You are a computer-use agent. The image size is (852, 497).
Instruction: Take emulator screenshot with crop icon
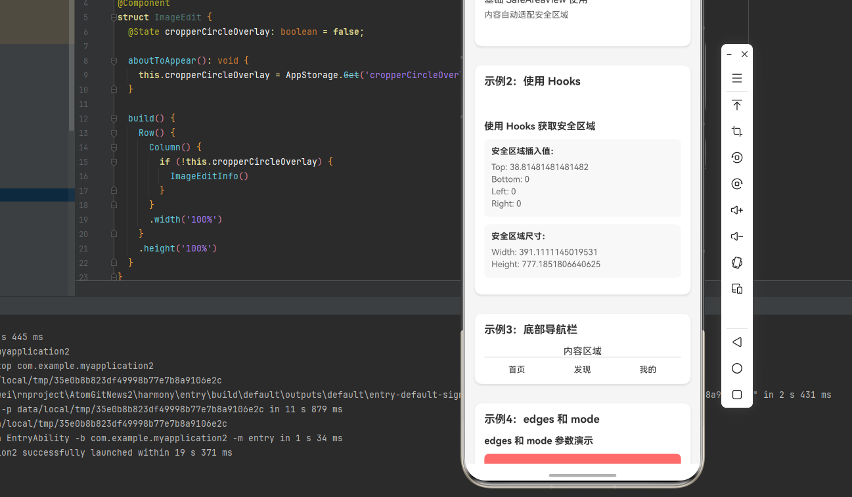tap(737, 131)
